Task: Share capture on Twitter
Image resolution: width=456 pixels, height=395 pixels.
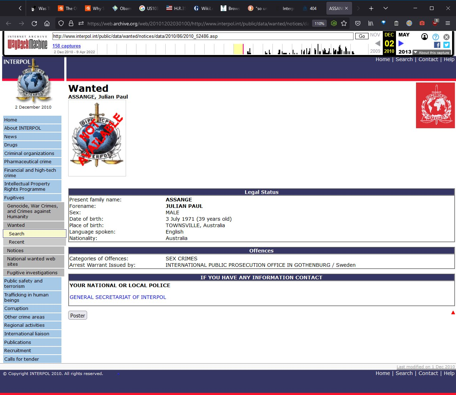Action: [x=446, y=45]
